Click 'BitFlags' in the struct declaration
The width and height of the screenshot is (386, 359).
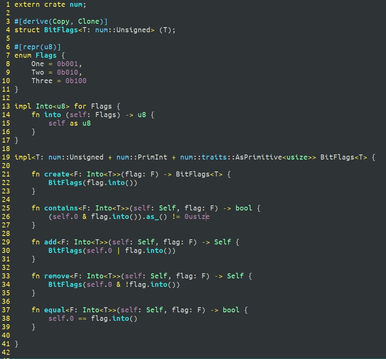point(61,30)
